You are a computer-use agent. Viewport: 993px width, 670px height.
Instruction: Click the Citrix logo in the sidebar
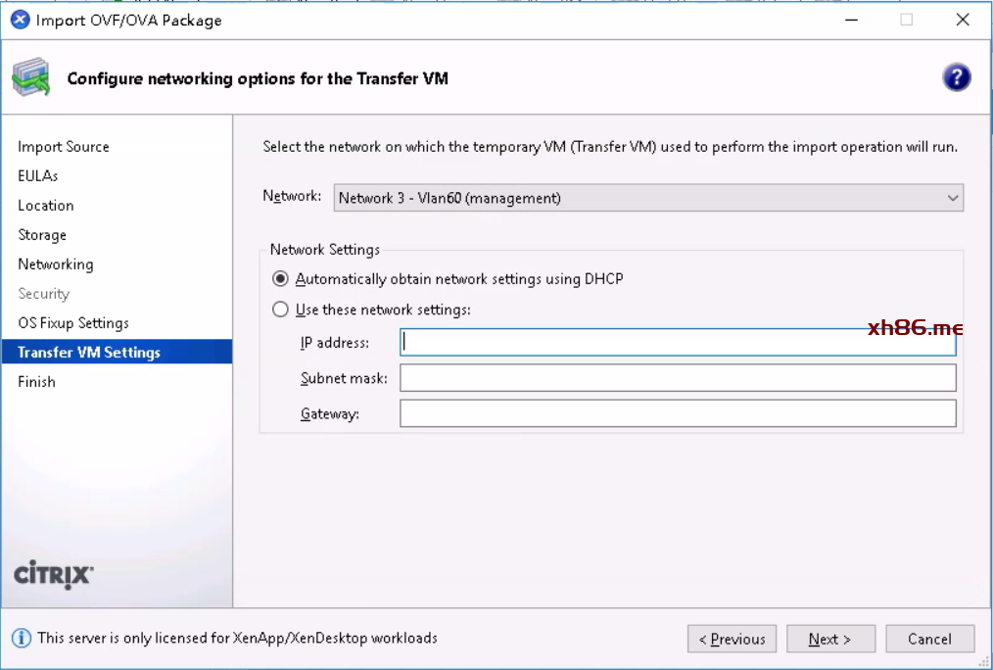pyautogui.click(x=54, y=574)
